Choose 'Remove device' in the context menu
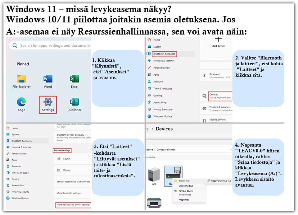298x215 pixels. pyautogui.click(x=189, y=191)
